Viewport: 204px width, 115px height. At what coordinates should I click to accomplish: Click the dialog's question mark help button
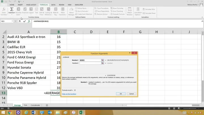130,53
